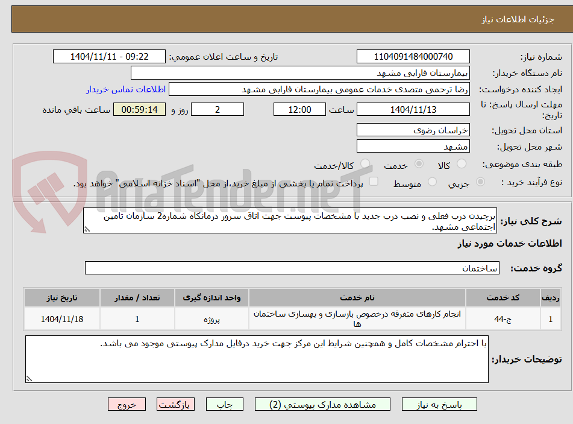Click service name cell انجام کارهای متفرقه
The height and width of the screenshot is (424, 573).
pos(357,319)
